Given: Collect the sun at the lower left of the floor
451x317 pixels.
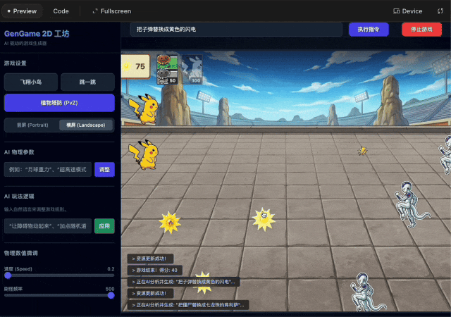Looking at the screenshot, I should click(x=170, y=223).
